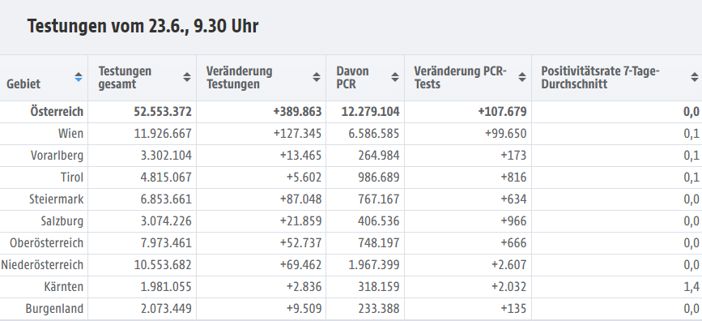The width and height of the screenshot is (702, 321).
Task: Click the Gebiet column header
Action: click(x=23, y=83)
